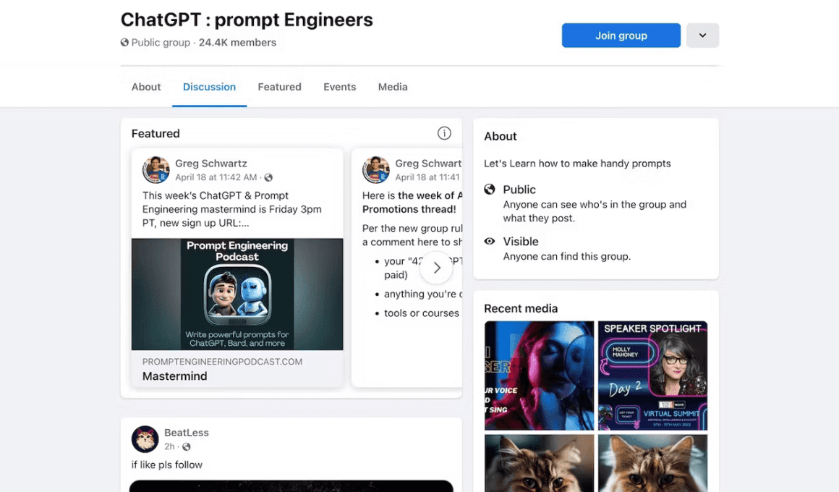Image resolution: width=839 pixels, height=492 pixels.
Task: Switch to the About tab
Action: click(146, 87)
